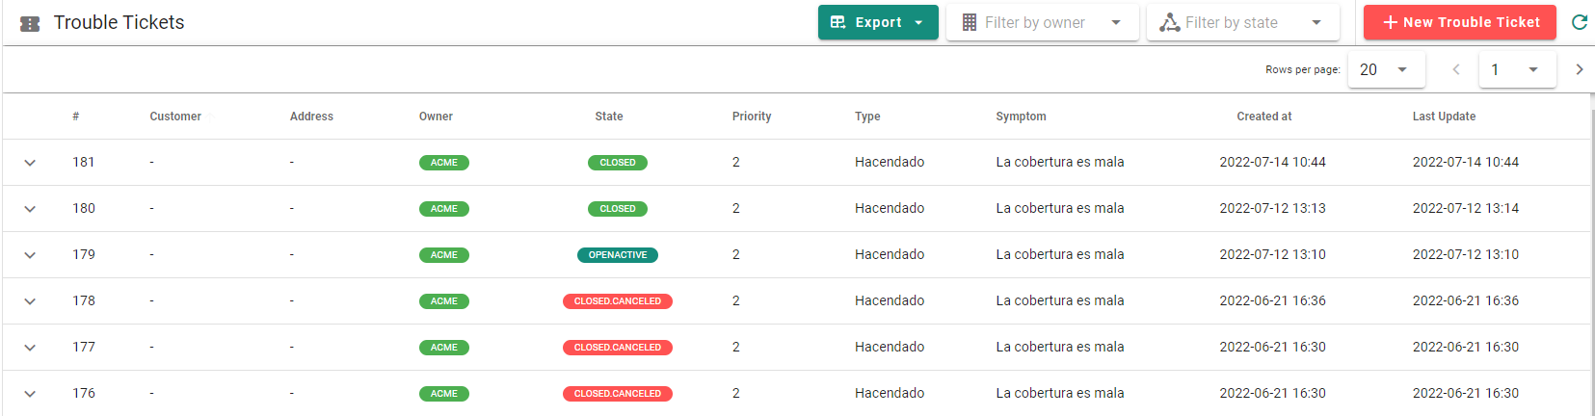Viewport: 1595px width, 416px height.
Task: Click the plus icon on New Trouble Ticket
Action: (x=1390, y=22)
